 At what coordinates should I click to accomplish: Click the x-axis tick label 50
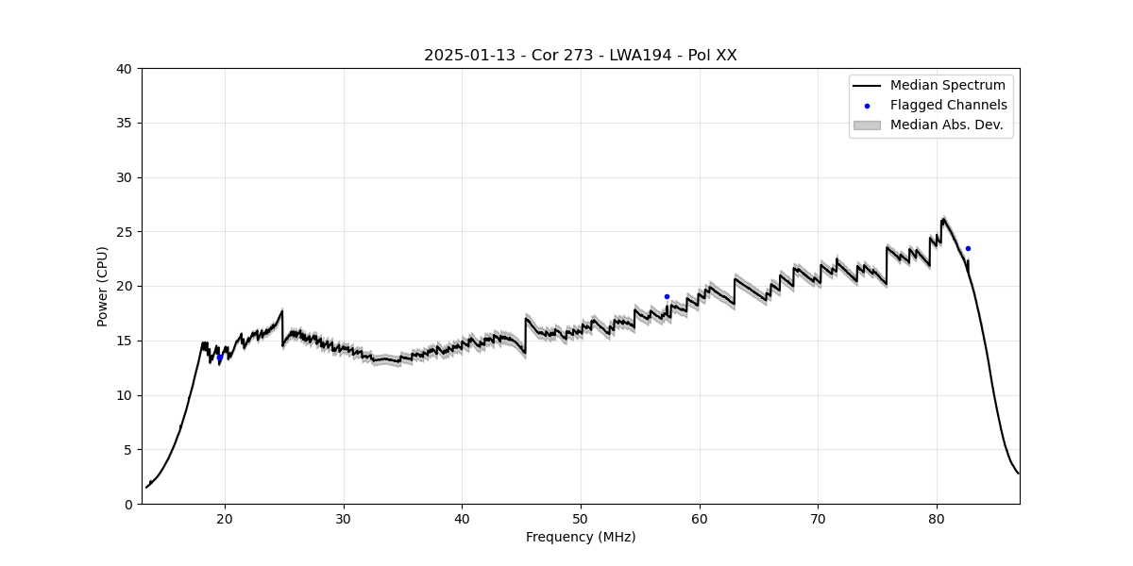point(581,518)
